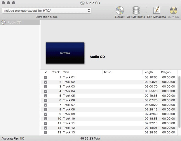Open the Extraction Mode dropdown
The height and width of the screenshot is (141, 181).
[46, 10]
